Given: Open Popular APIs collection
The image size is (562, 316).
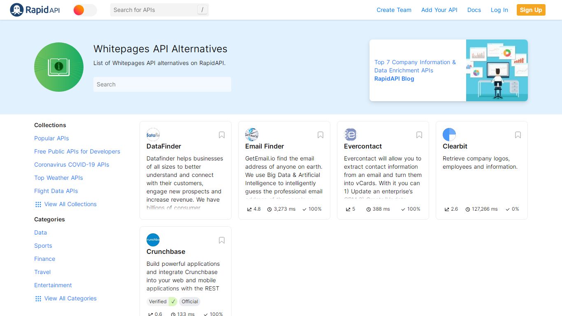Looking at the screenshot, I should [x=51, y=138].
